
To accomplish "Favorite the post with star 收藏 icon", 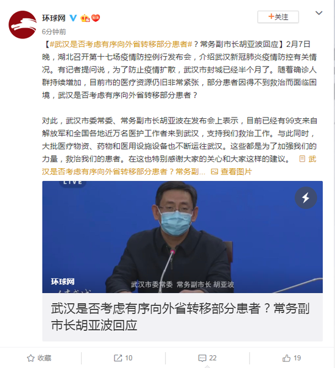I will pos(39,358).
